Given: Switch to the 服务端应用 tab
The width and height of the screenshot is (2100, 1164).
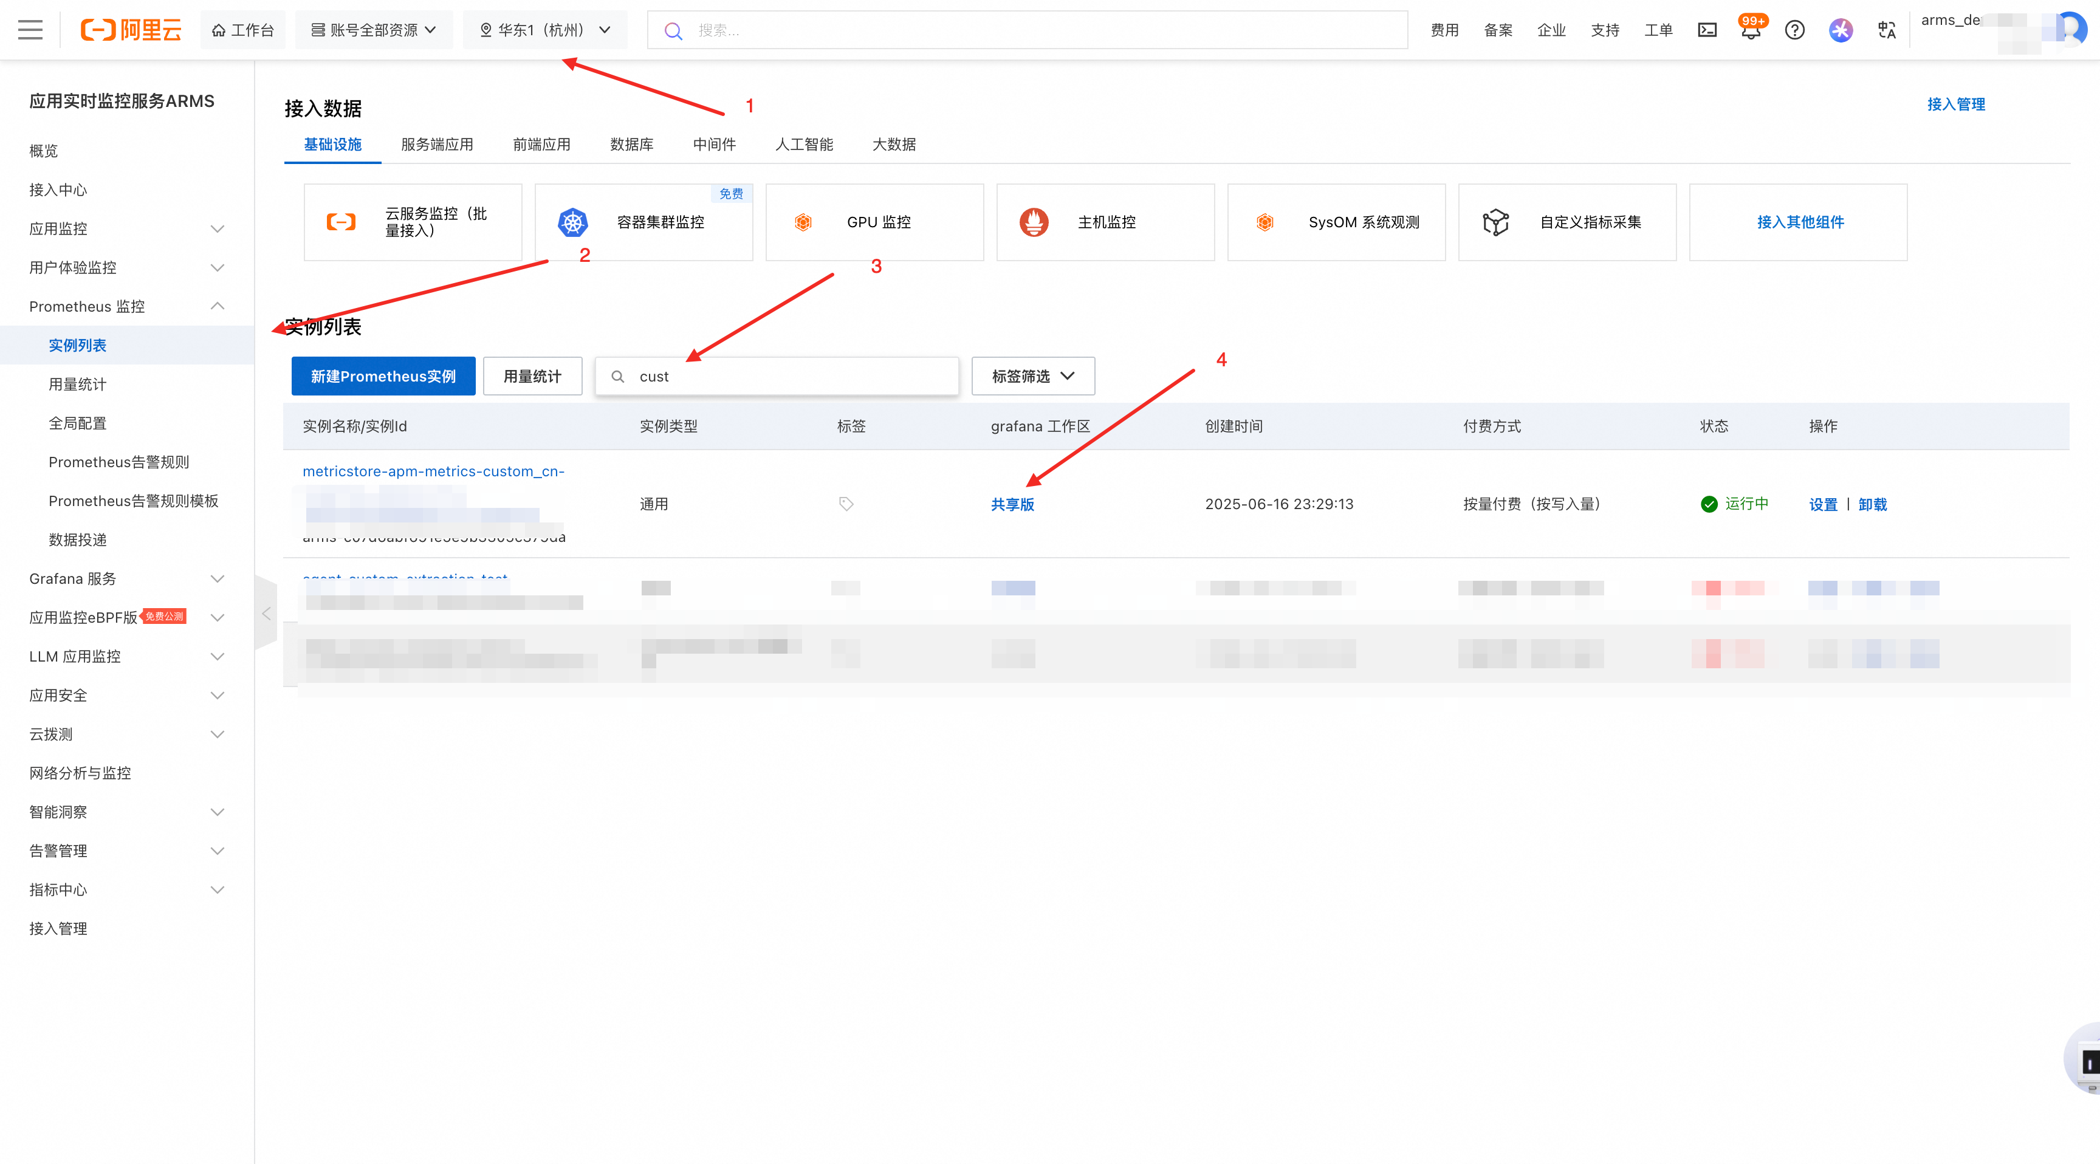Looking at the screenshot, I should tap(436, 144).
